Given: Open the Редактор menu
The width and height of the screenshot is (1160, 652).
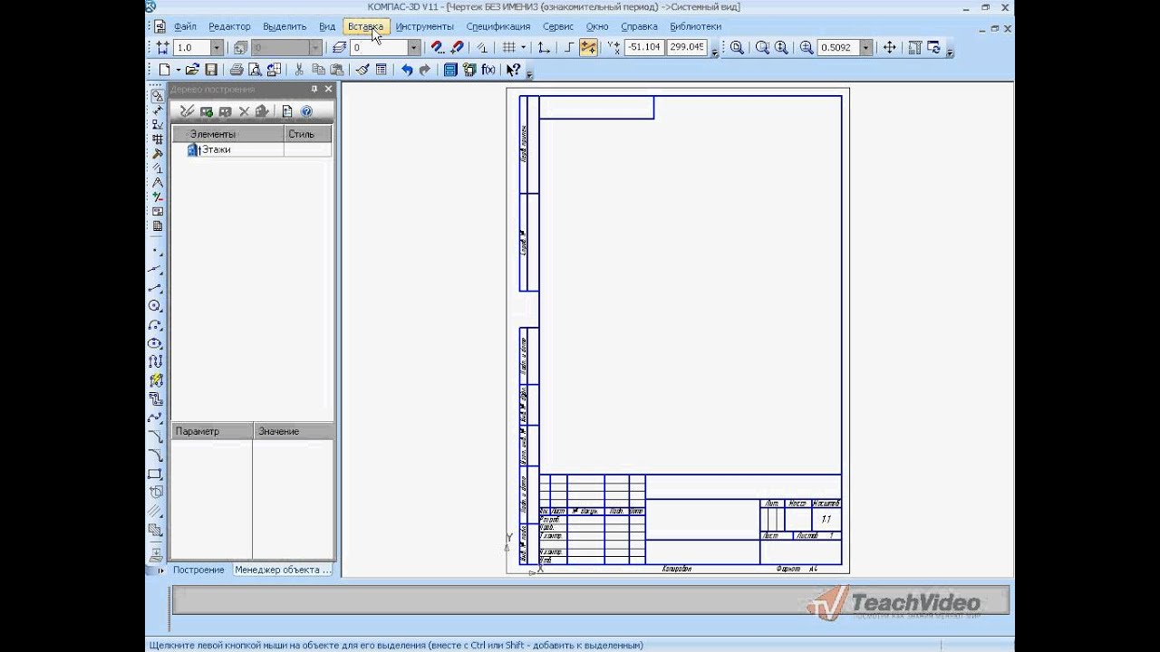Looking at the screenshot, I should point(229,26).
